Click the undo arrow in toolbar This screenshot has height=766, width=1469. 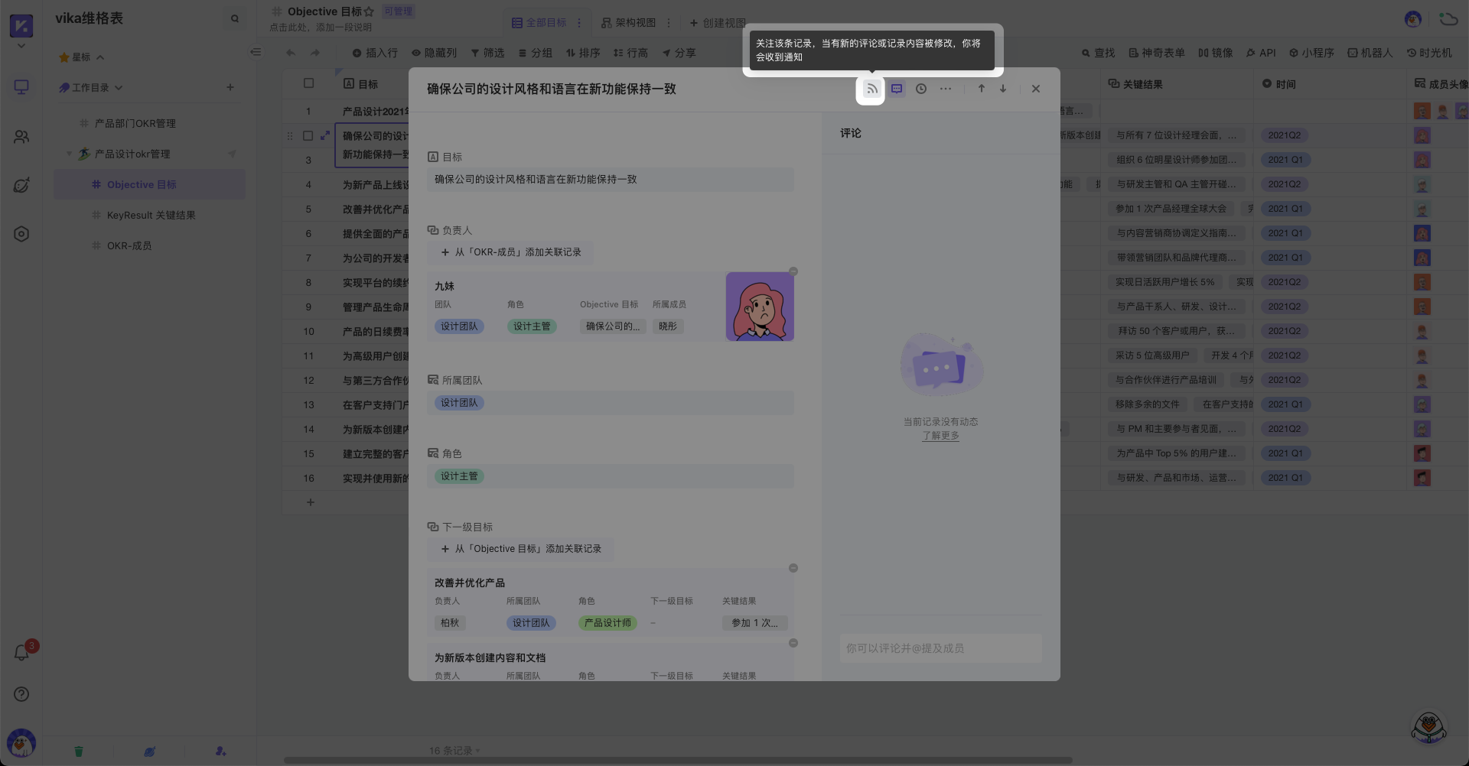291,53
